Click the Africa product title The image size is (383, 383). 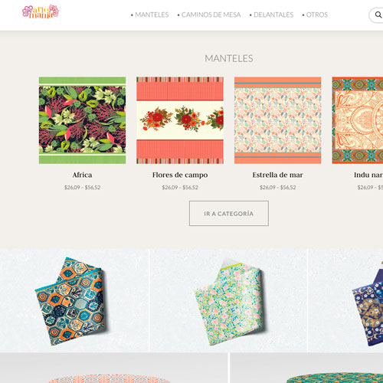(x=82, y=175)
